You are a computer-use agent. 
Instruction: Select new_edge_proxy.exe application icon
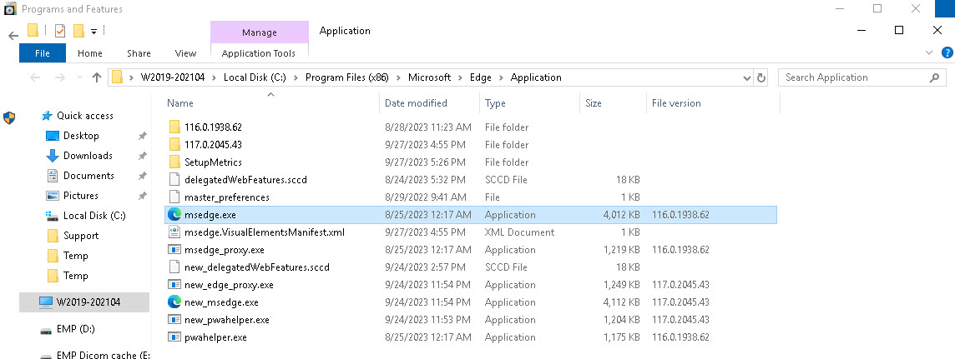[x=174, y=285]
